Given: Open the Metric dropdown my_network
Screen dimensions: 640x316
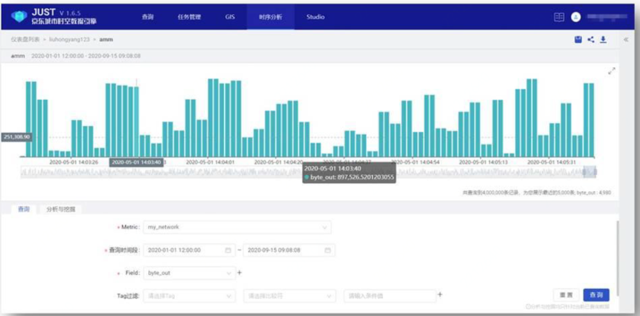Looking at the screenshot, I should 237,227.
